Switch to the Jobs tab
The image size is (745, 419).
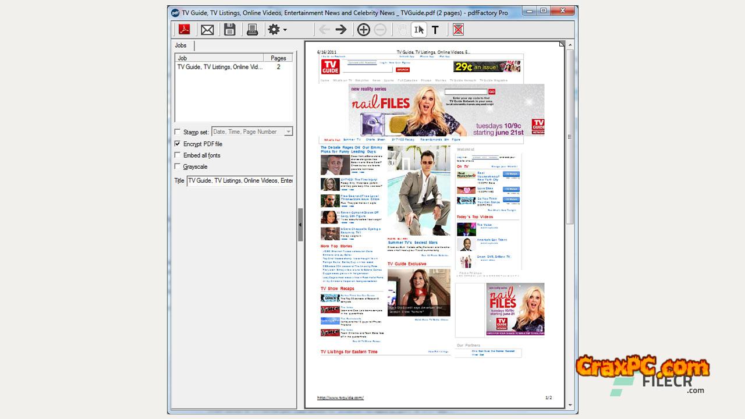point(181,45)
